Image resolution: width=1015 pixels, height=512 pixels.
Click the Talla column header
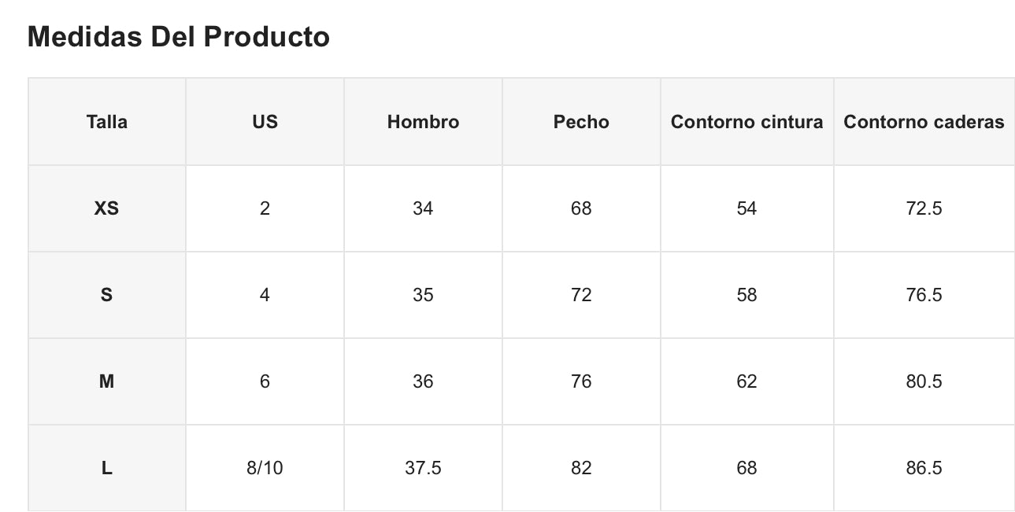tap(107, 122)
